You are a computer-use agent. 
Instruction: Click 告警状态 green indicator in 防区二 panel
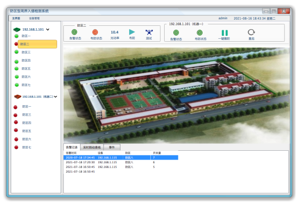pos(75,32)
